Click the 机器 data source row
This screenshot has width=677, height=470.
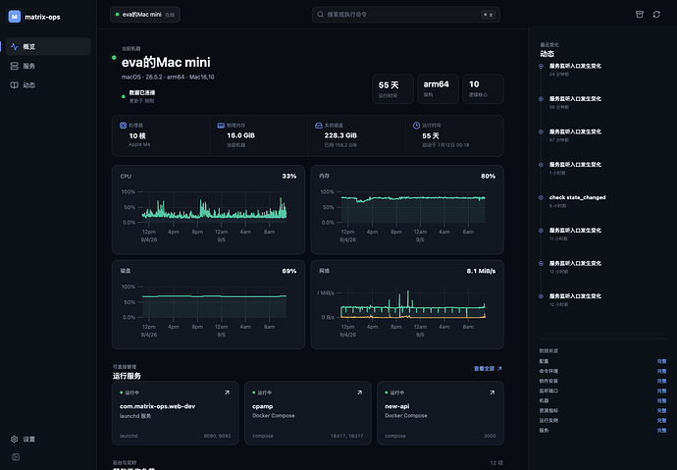[602, 401]
